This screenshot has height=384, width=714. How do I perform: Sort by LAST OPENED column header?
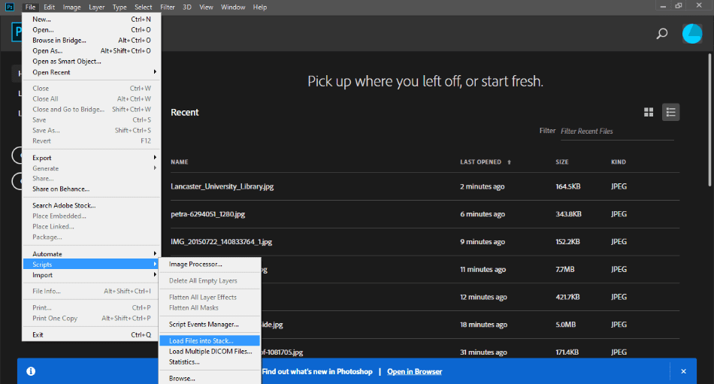480,162
